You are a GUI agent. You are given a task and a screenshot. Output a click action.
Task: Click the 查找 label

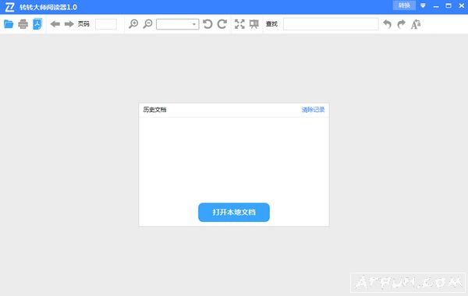tap(271, 24)
